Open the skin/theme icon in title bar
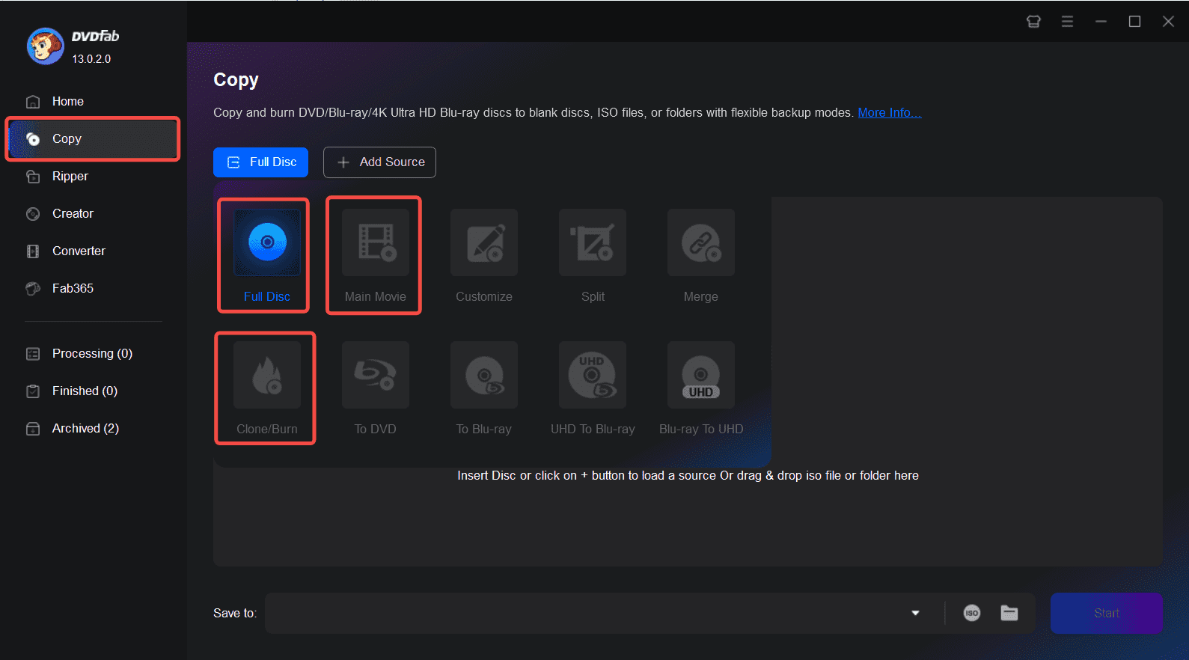The image size is (1189, 660). pyautogui.click(x=1033, y=21)
